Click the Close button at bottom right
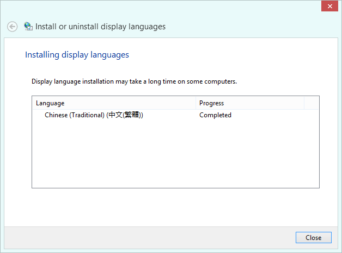 coord(314,238)
